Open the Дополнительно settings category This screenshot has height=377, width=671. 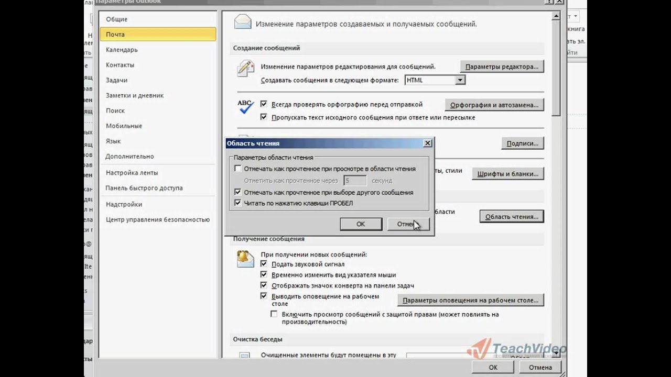(x=157, y=156)
